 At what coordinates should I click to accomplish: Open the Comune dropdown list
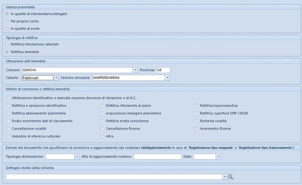click(135, 70)
